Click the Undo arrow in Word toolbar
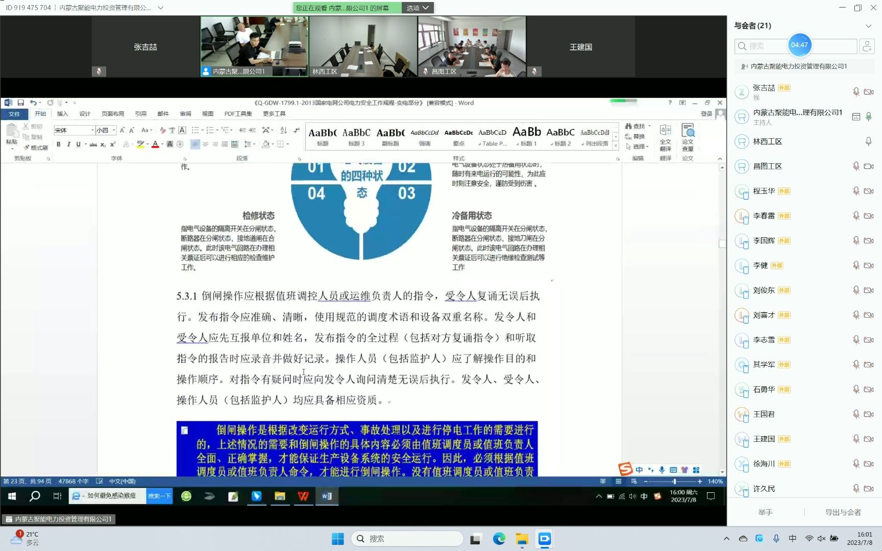This screenshot has height=551, width=882. pos(33,103)
